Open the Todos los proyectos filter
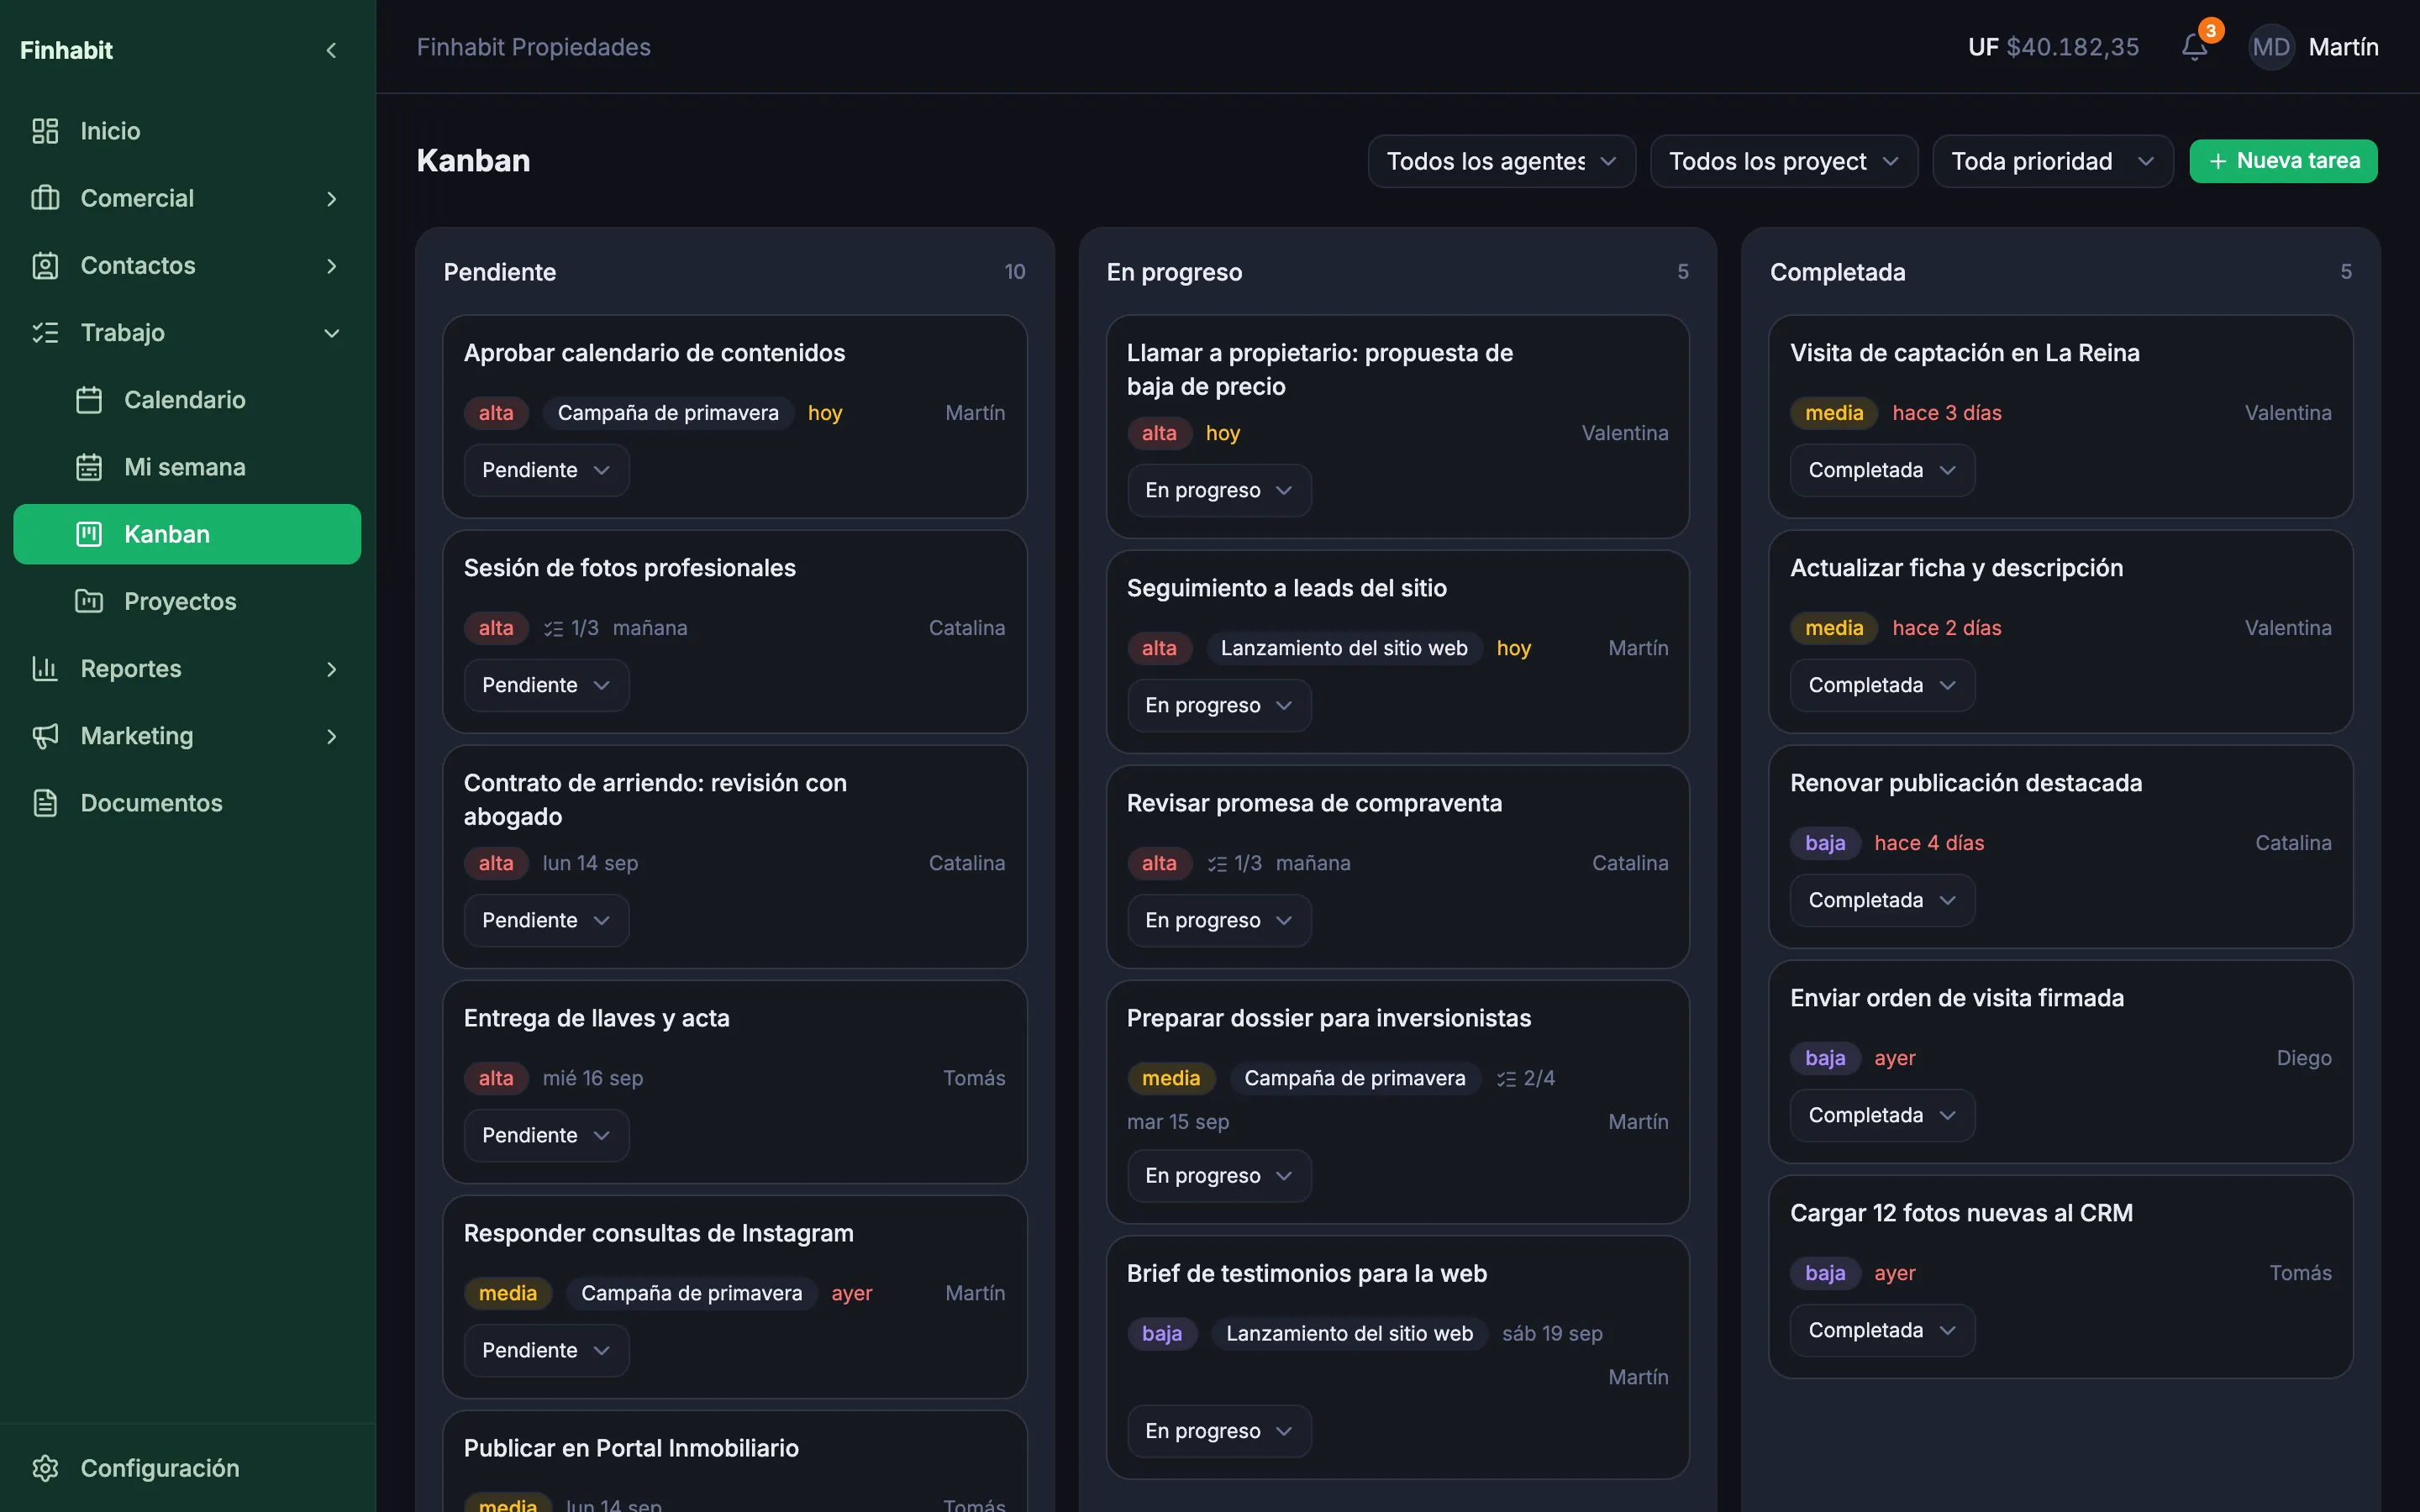 [1783, 161]
